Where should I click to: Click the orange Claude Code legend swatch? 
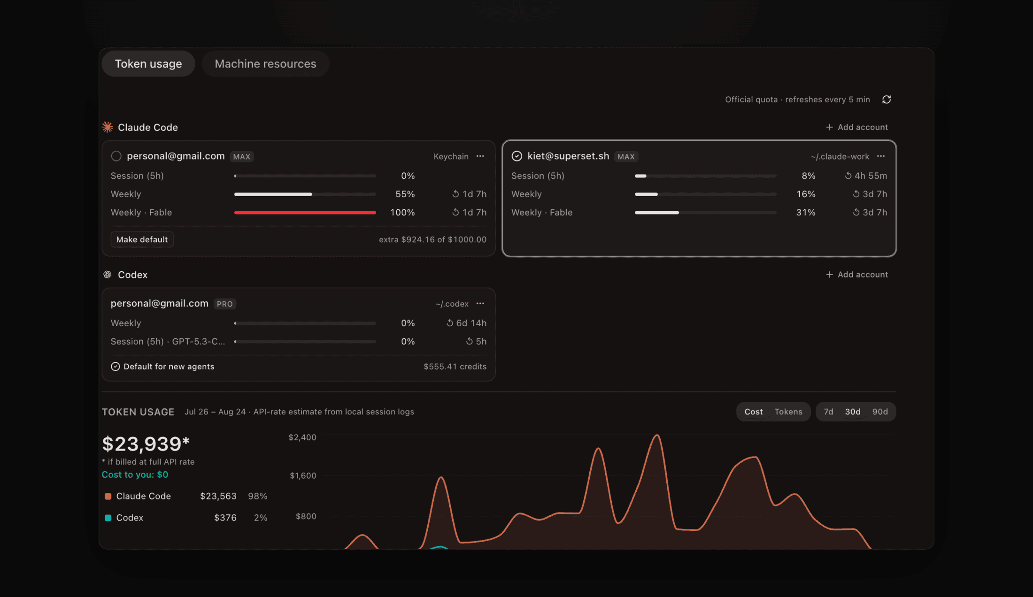pos(108,496)
